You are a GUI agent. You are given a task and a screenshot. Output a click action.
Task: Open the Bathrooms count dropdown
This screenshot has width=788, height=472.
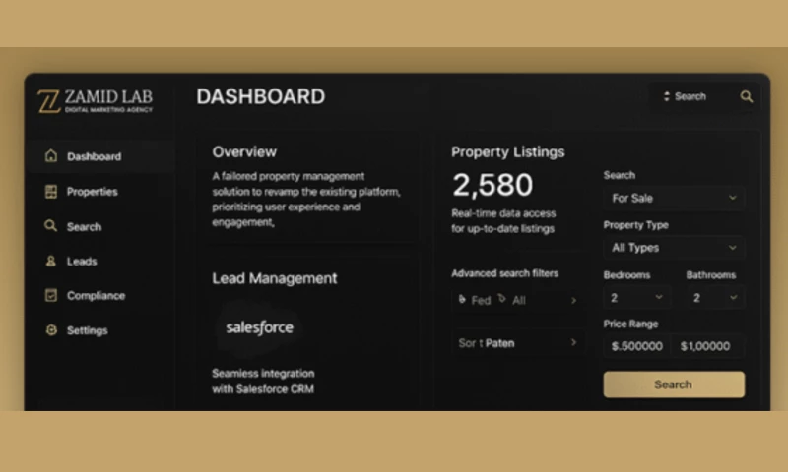pyautogui.click(x=715, y=298)
